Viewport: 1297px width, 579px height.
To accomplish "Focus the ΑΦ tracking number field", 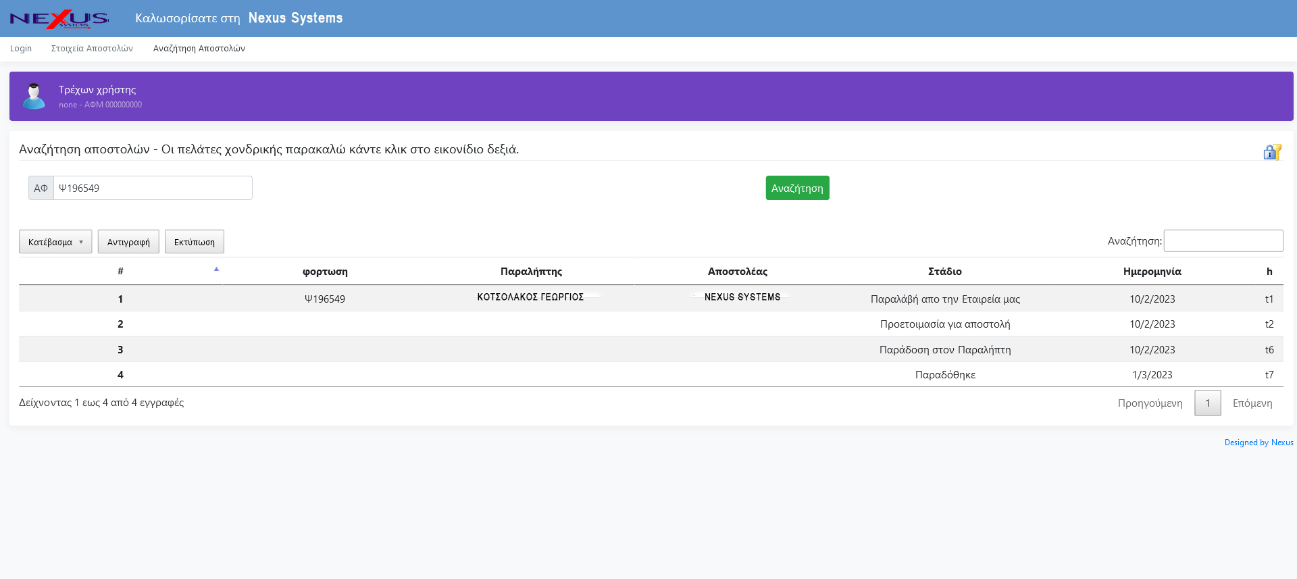I will [x=153, y=188].
